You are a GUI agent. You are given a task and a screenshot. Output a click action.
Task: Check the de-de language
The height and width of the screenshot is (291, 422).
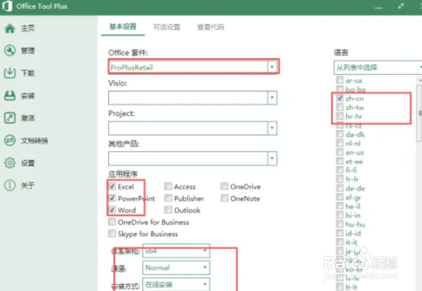[x=340, y=188]
